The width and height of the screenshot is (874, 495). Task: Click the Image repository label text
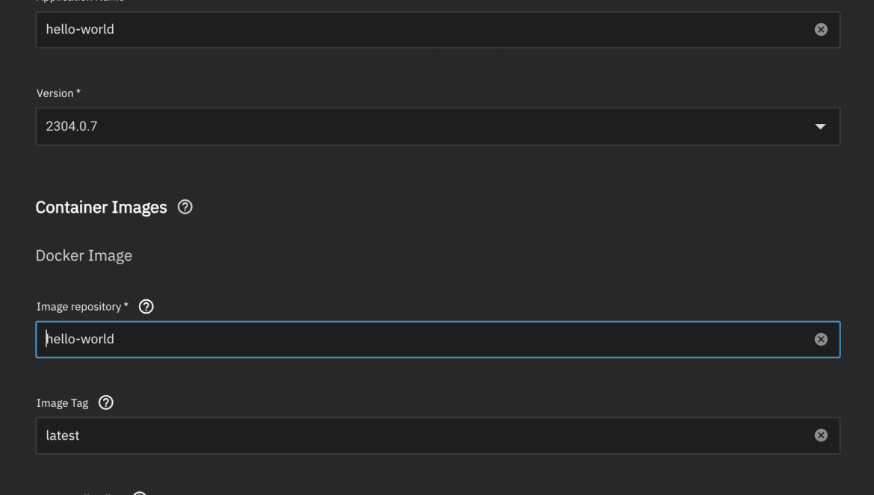82,307
